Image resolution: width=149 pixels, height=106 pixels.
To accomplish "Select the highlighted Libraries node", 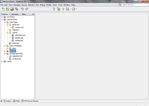I will tap(13, 51).
